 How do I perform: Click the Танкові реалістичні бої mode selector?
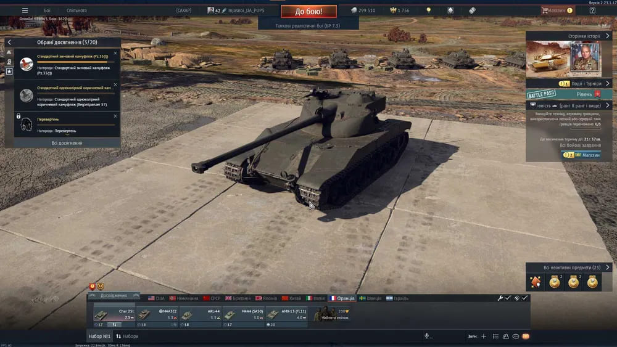pyautogui.click(x=308, y=26)
